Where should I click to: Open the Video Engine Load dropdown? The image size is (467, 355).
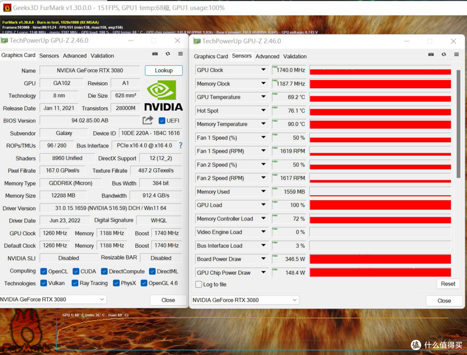coord(263,232)
